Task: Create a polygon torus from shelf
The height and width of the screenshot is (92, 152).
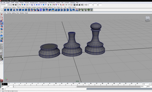Action: [20, 10]
